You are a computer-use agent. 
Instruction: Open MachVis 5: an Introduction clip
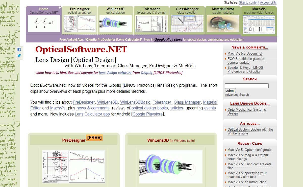pos(247,182)
